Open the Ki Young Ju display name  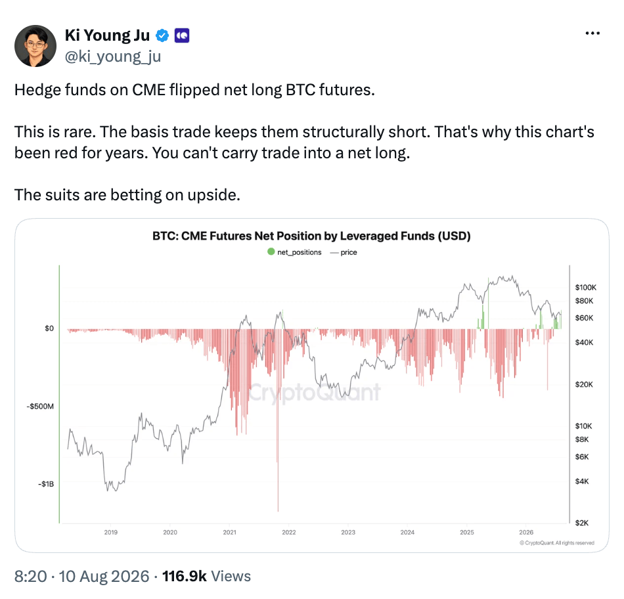tap(107, 35)
